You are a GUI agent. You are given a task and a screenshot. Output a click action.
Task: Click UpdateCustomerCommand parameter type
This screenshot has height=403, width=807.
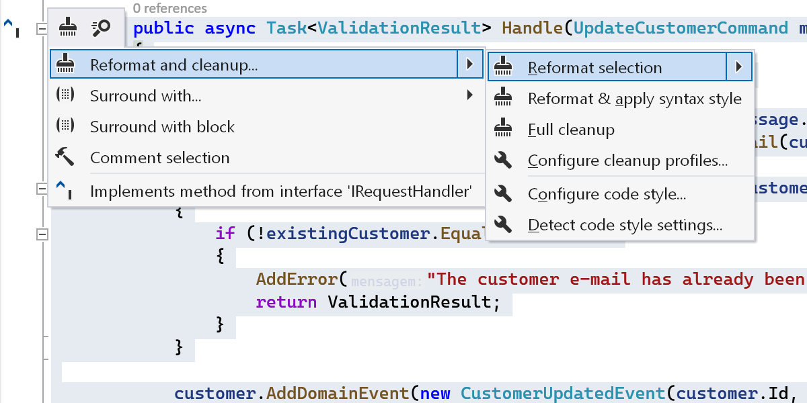681,28
